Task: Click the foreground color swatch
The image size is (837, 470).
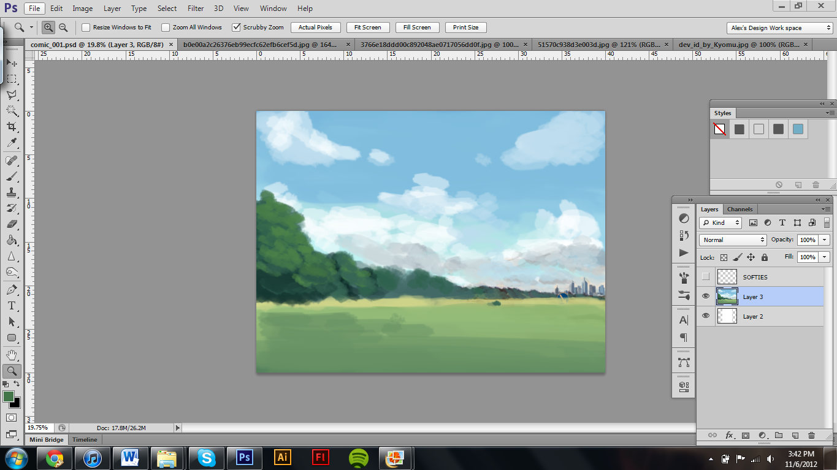Action: [10, 396]
